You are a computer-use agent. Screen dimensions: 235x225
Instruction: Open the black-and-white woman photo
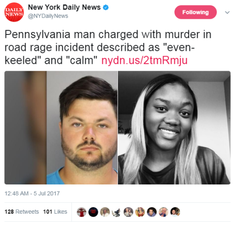(174, 127)
